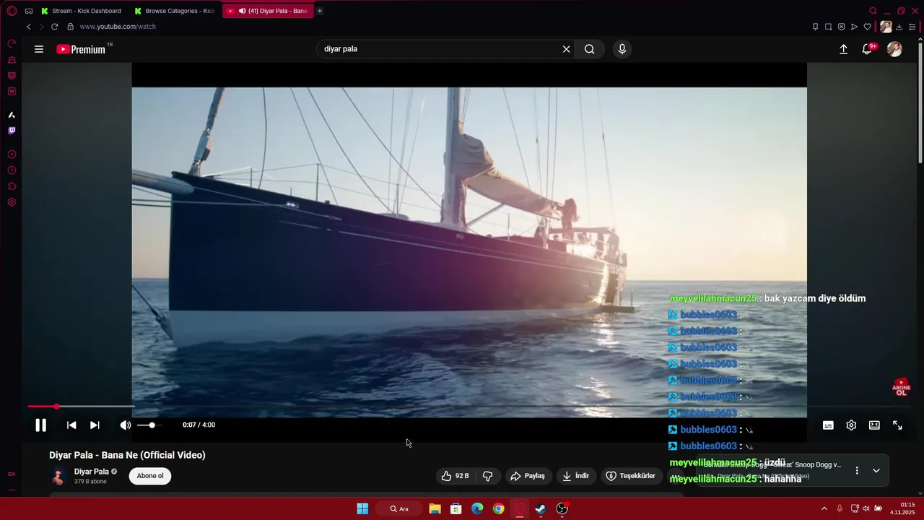The image size is (924, 520).
Task: Pause the video
Action: pyautogui.click(x=41, y=425)
